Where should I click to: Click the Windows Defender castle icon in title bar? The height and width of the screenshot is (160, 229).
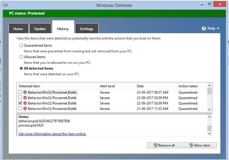point(5,5)
